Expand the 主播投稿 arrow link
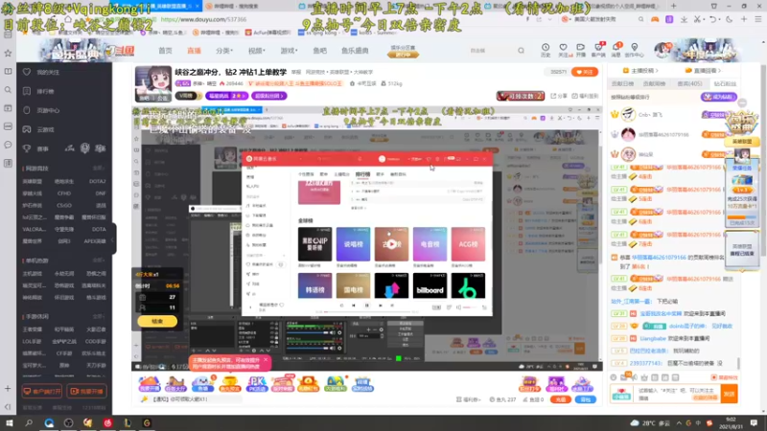The image size is (767, 431). [640, 71]
